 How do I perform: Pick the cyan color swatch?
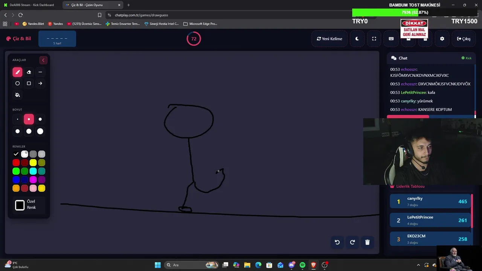33,171
